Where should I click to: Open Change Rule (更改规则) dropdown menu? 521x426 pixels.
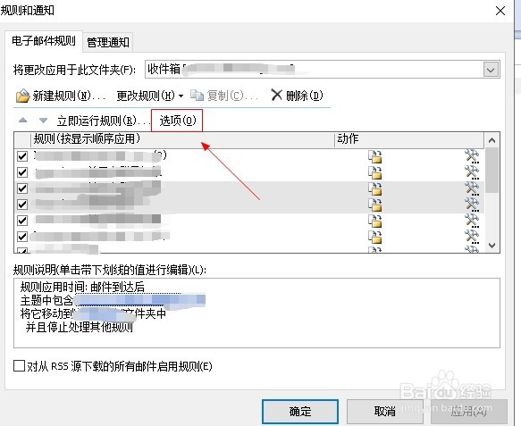point(150,96)
